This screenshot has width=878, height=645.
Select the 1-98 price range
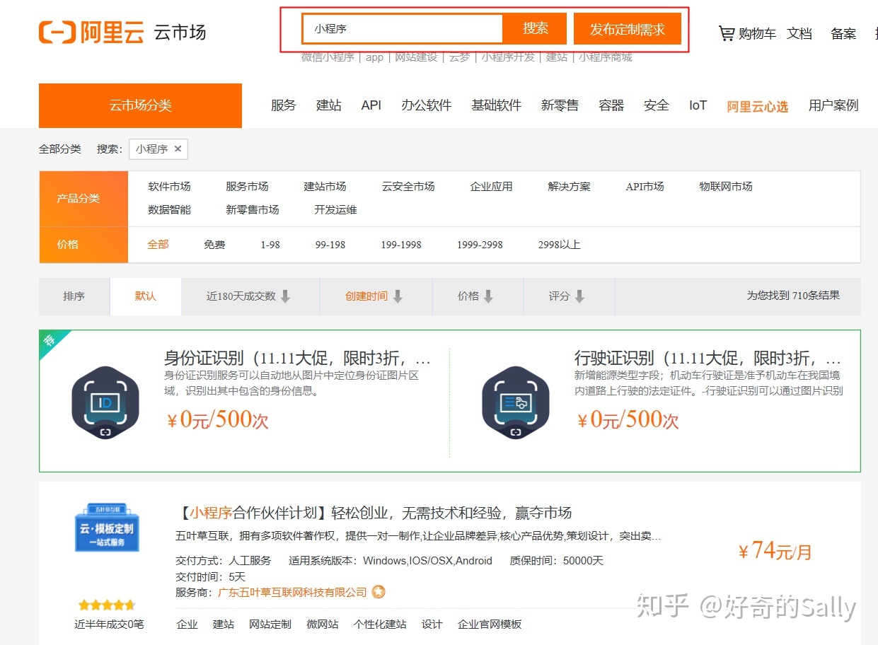(x=270, y=245)
